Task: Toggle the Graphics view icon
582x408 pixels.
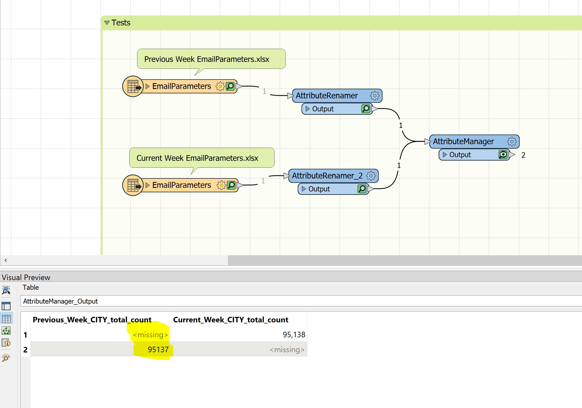Action: 6,331
